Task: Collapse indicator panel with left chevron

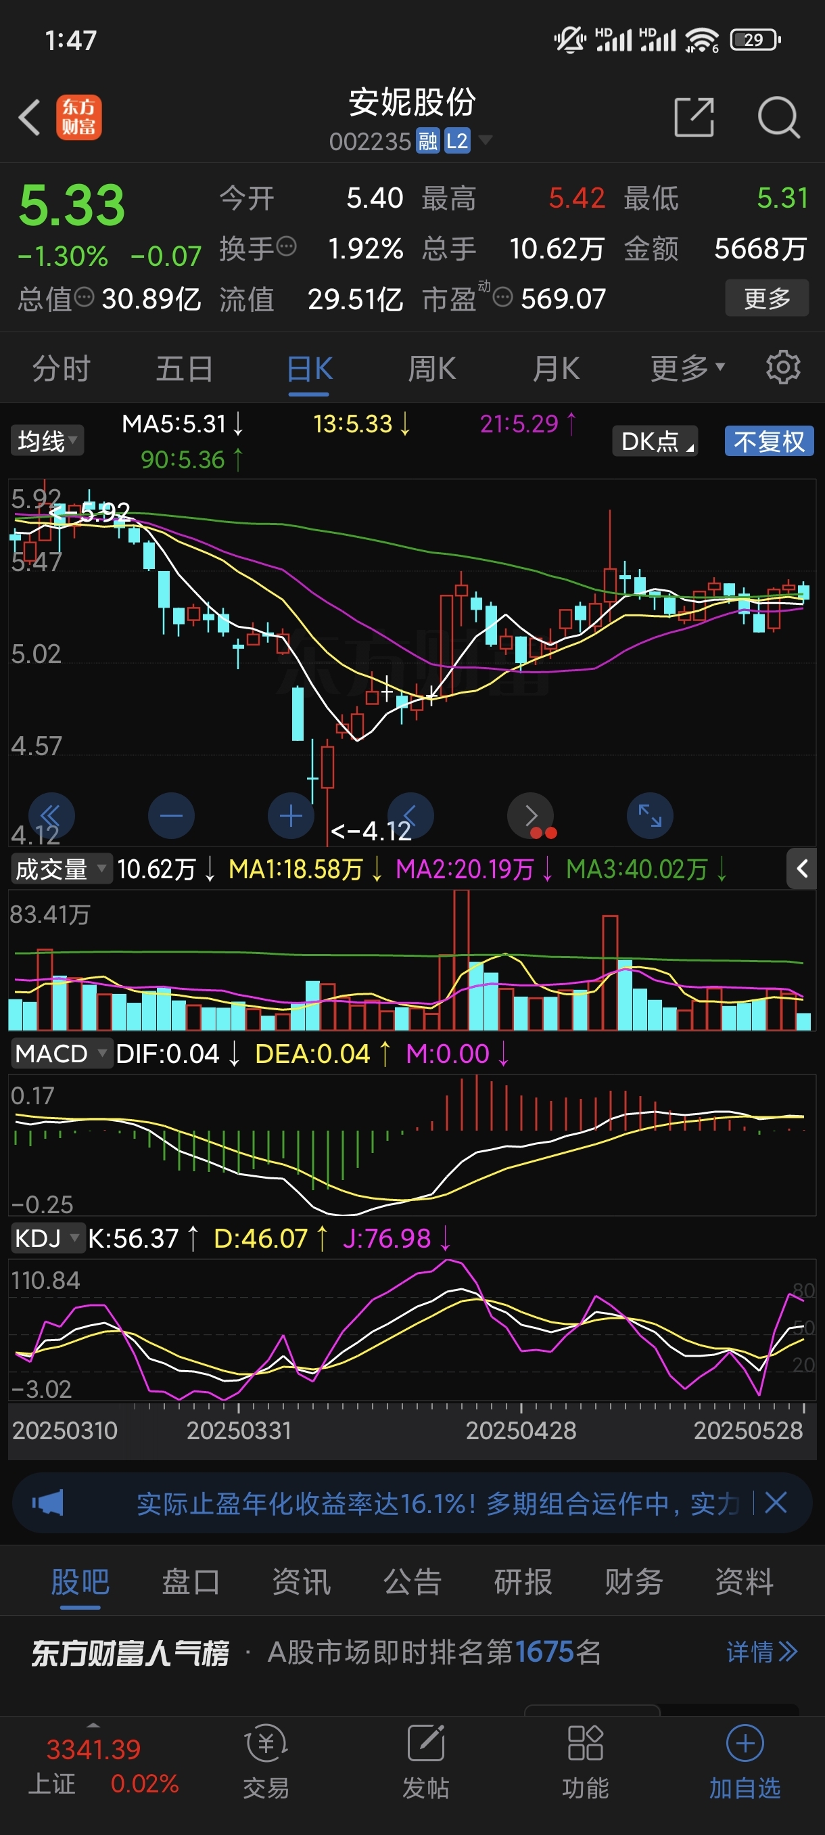Action: tap(801, 868)
